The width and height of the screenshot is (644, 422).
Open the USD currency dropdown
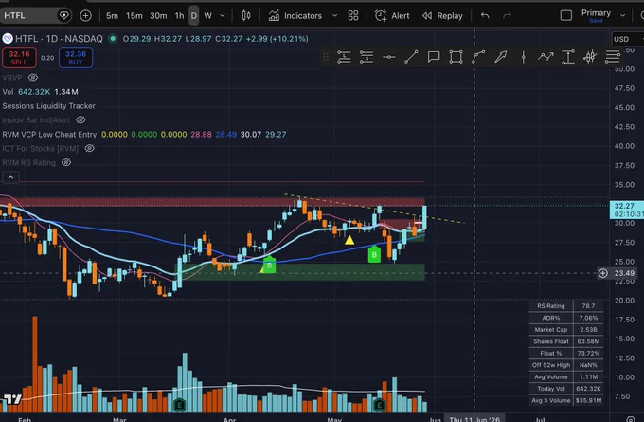click(x=627, y=39)
